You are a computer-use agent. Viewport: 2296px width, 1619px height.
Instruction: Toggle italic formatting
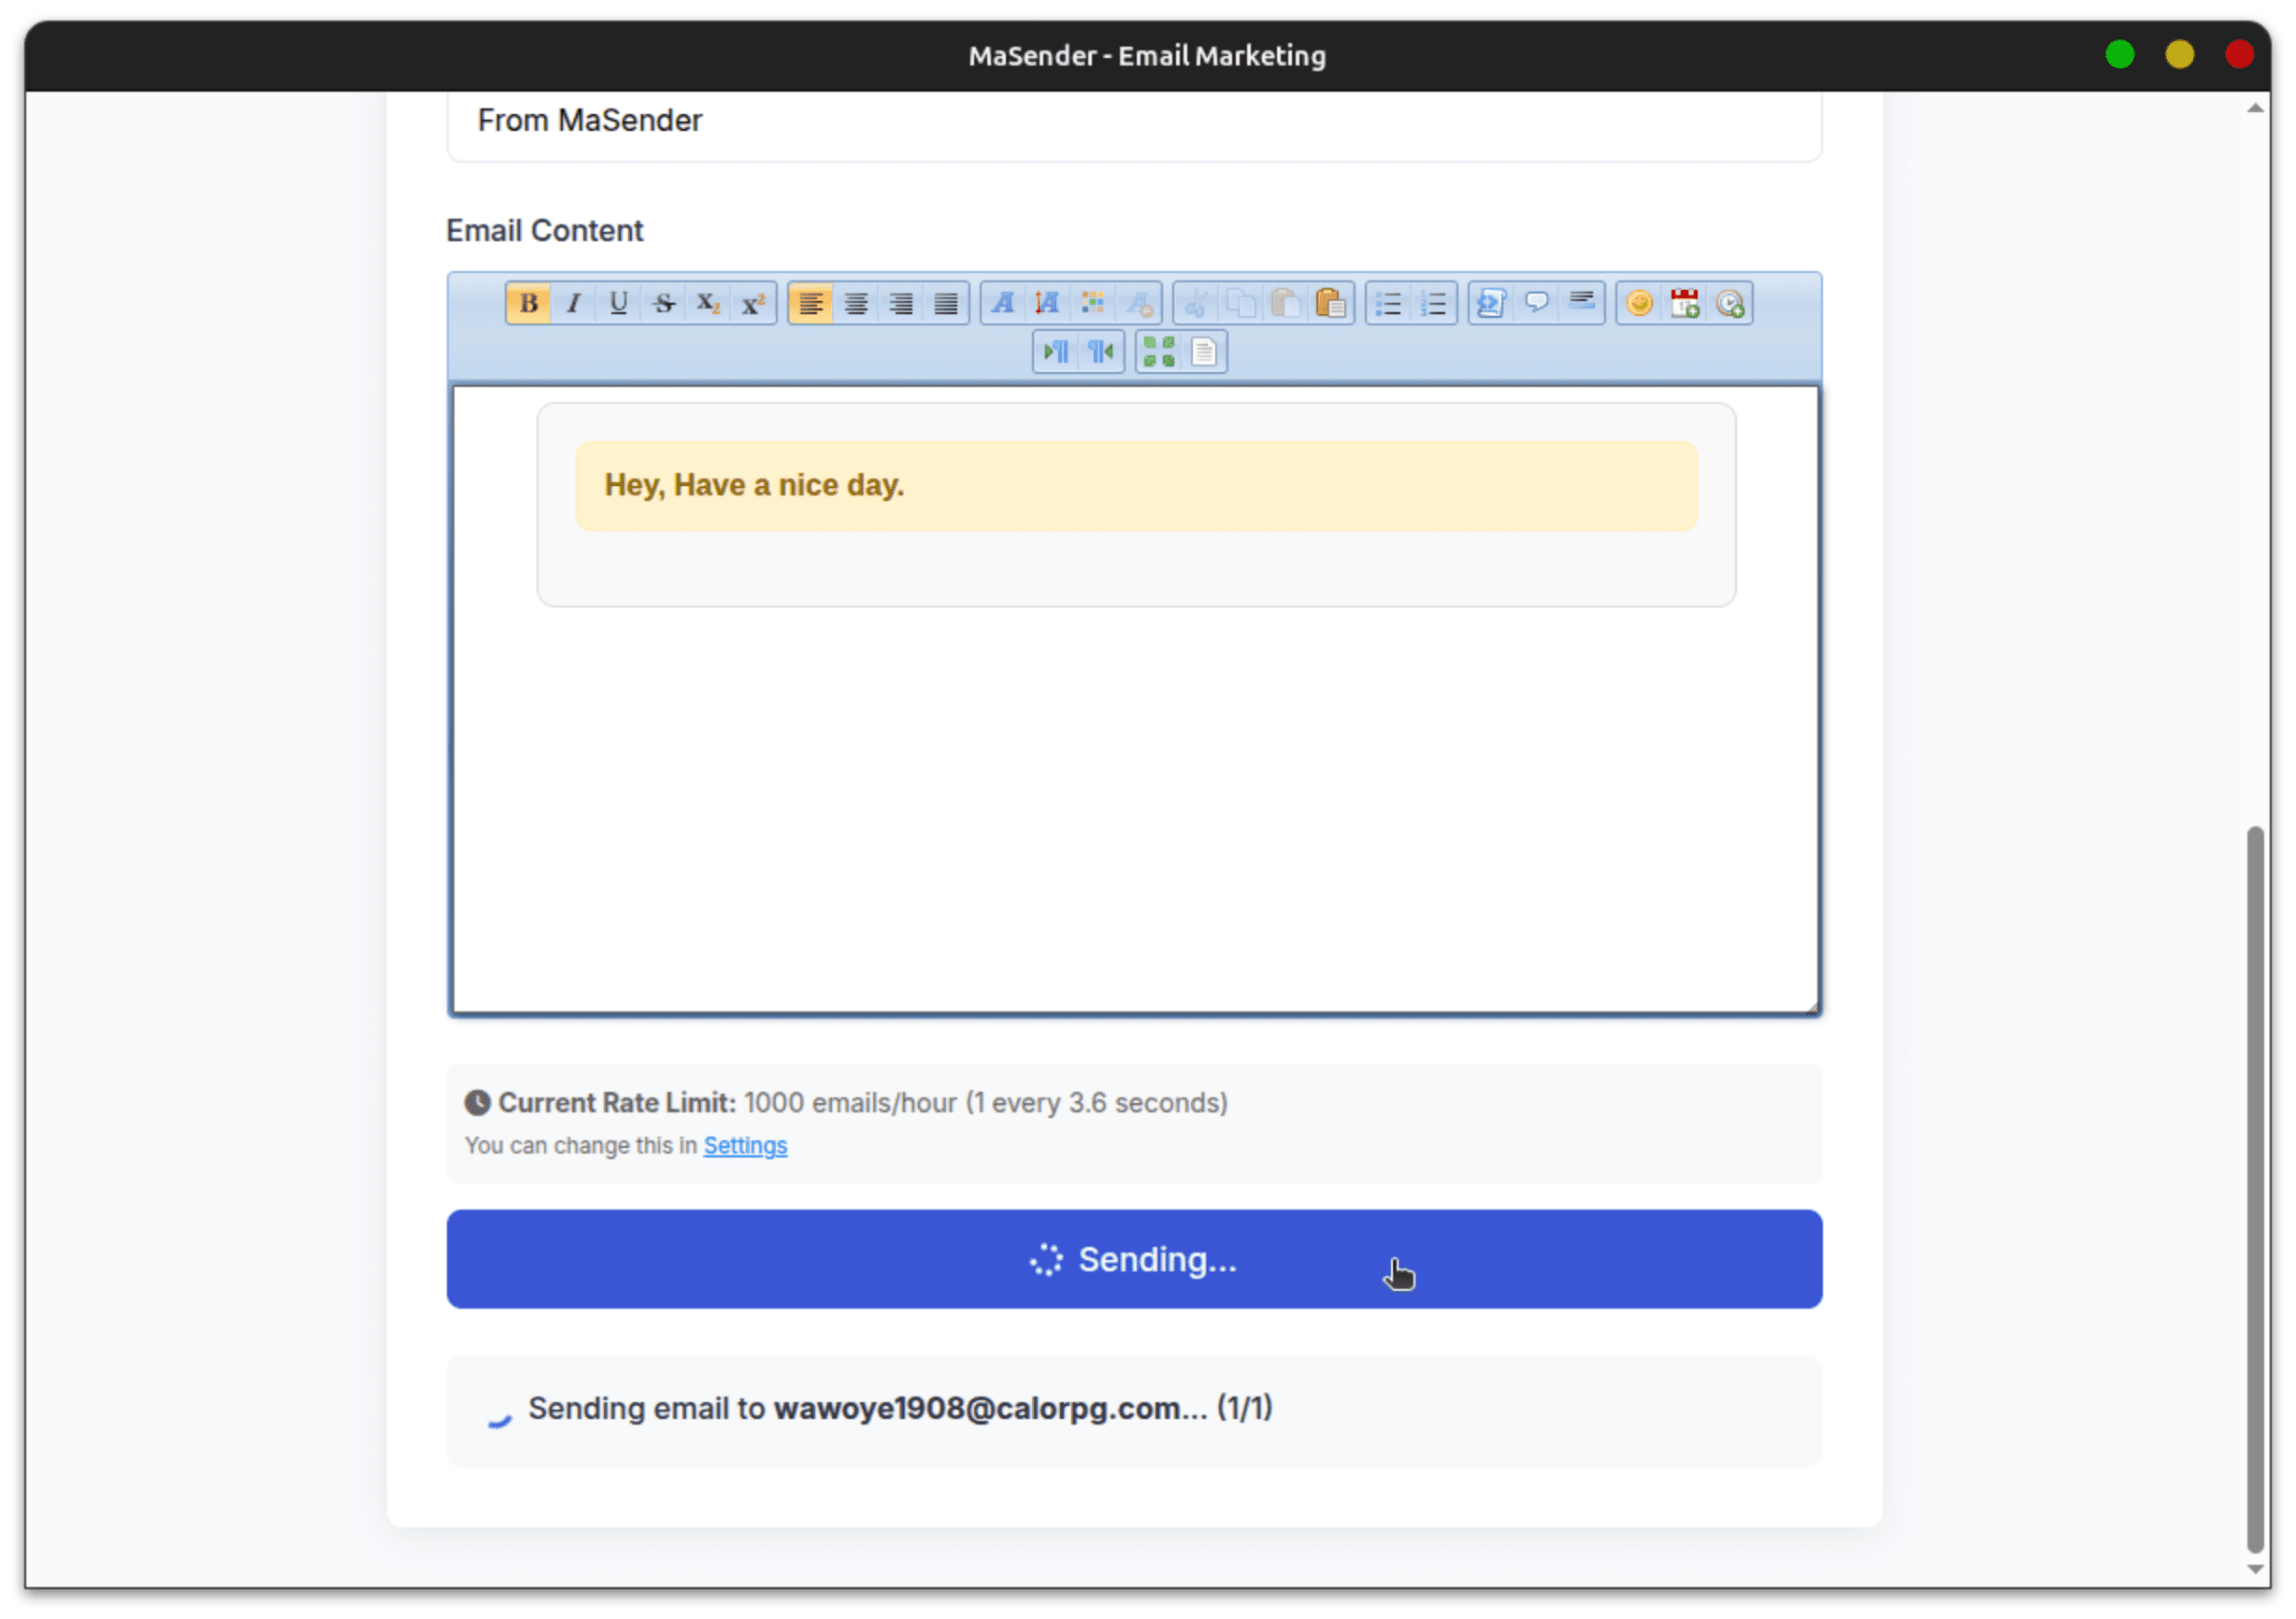[573, 303]
